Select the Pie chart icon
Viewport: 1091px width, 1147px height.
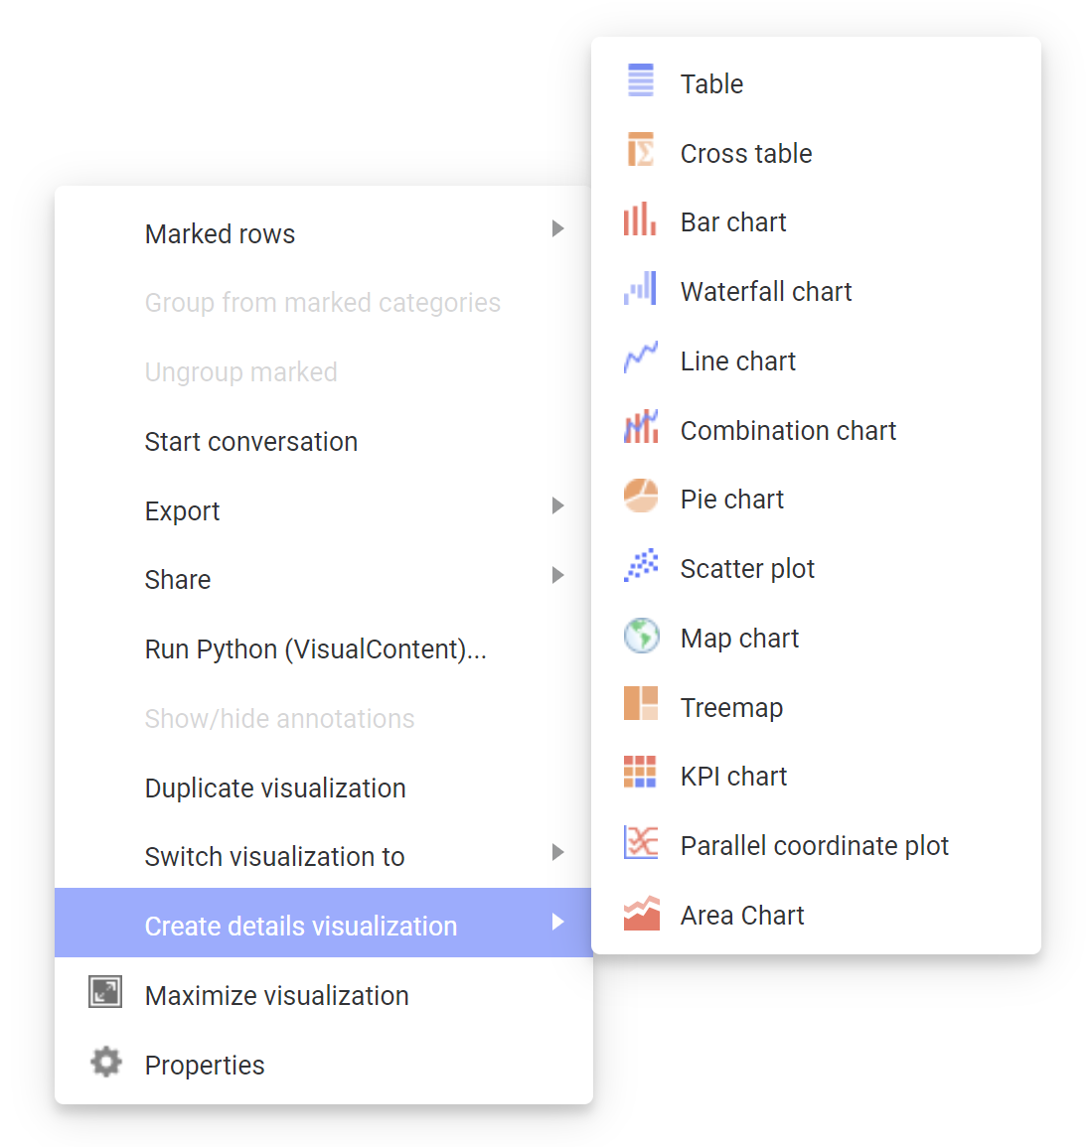click(640, 496)
